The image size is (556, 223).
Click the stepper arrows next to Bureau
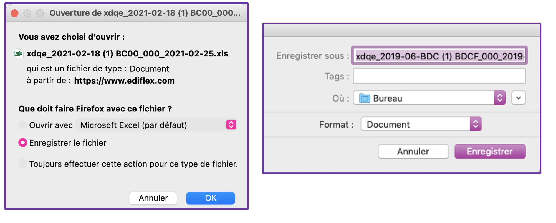[x=500, y=98]
